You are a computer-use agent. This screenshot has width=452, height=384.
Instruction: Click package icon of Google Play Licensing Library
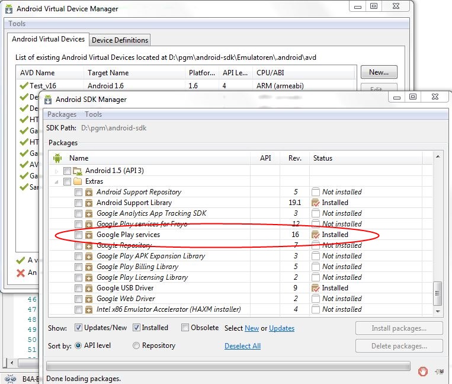point(89,277)
